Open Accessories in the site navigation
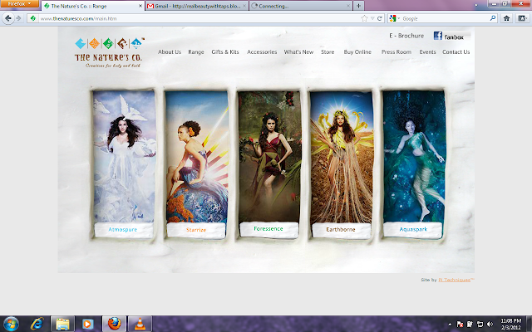The width and height of the screenshot is (532, 332). click(x=262, y=51)
